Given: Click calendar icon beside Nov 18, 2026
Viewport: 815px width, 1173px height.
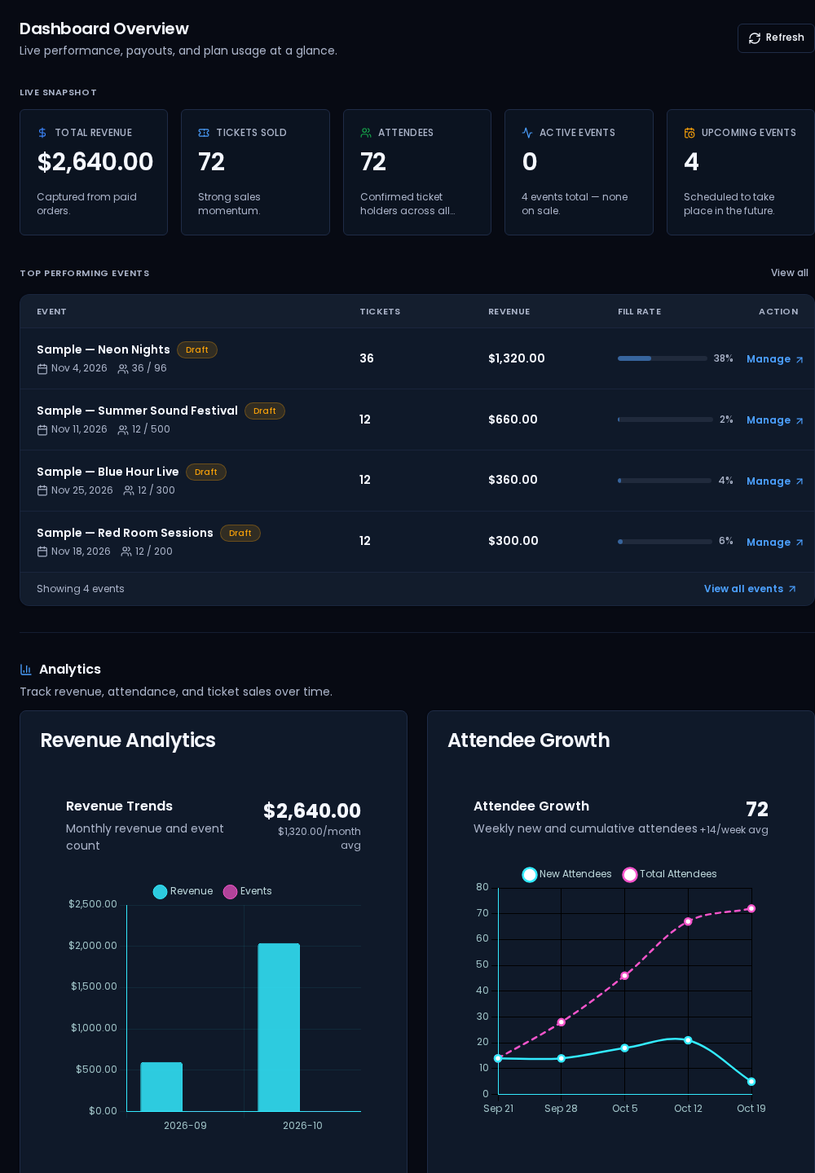Looking at the screenshot, I should (x=42, y=552).
